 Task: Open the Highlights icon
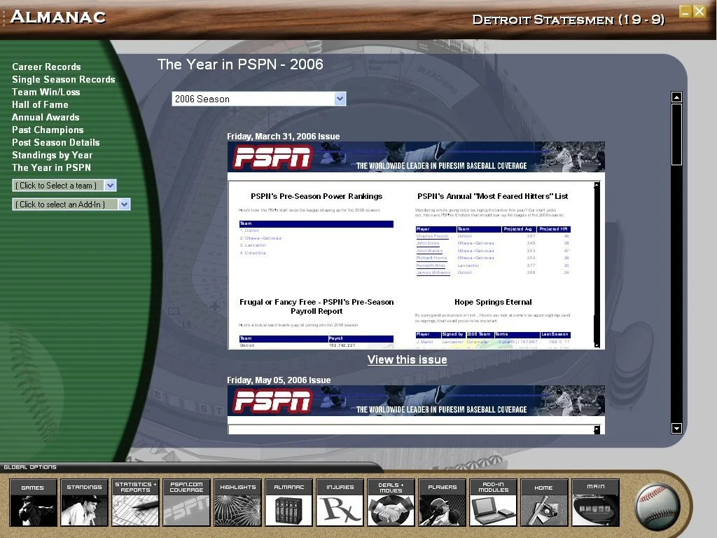[237, 502]
